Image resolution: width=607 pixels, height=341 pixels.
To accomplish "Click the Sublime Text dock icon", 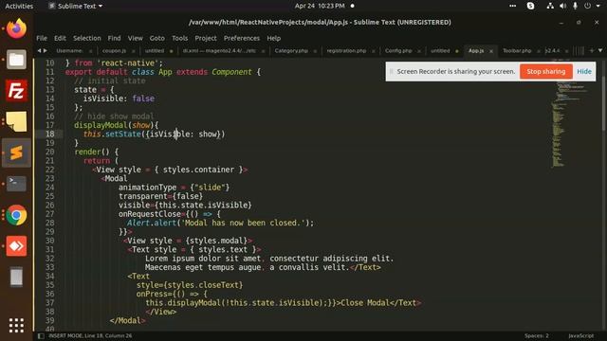I will point(16,153).
